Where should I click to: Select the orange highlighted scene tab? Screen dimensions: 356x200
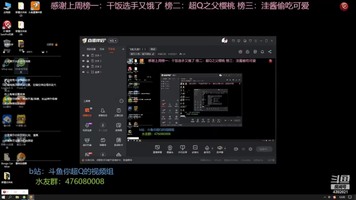tap(112, 49)
